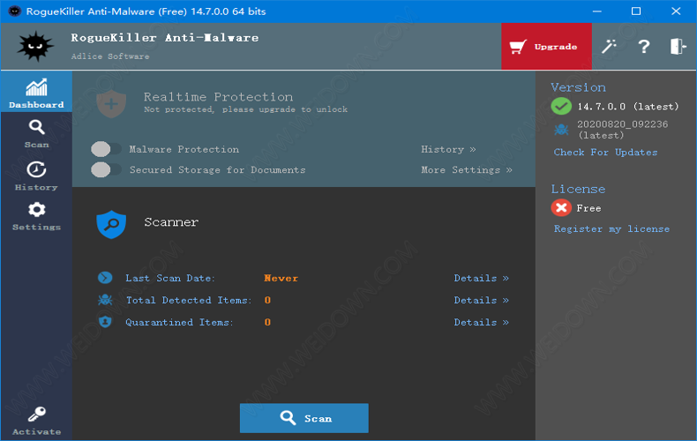Click the 14.7.0.0 (latest) version text
697x441 pixels.
(x=628, y=107)
